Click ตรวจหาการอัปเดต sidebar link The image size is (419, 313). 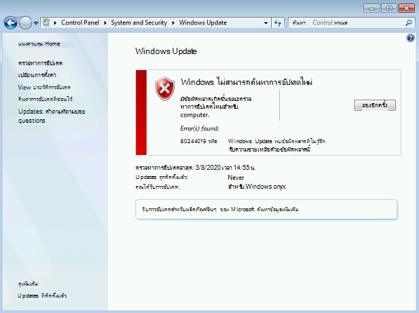40,63
